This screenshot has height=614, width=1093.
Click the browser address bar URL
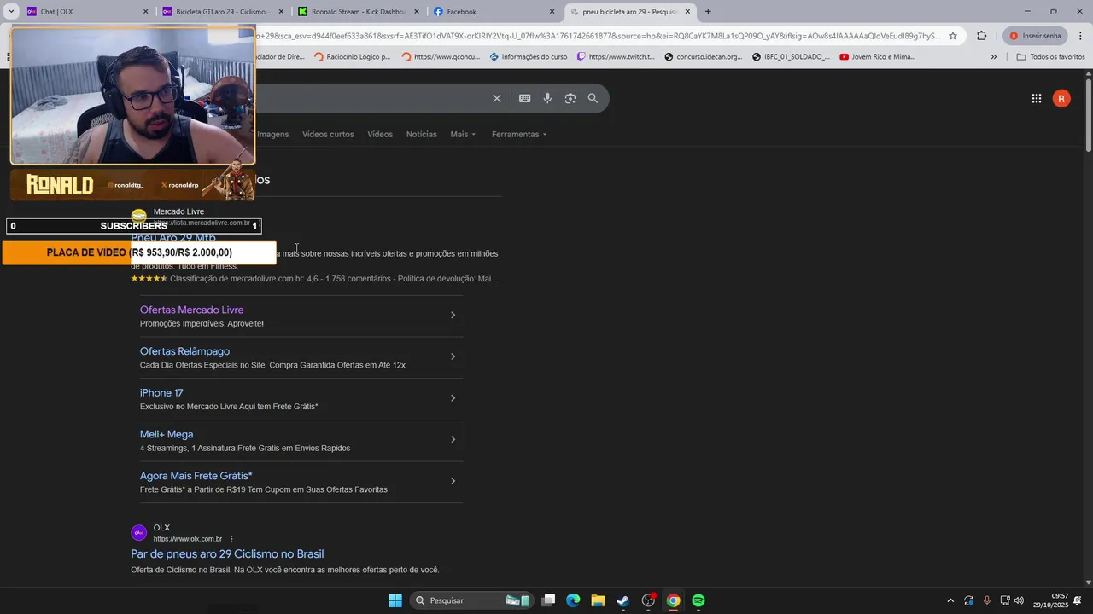click(598, 36)
